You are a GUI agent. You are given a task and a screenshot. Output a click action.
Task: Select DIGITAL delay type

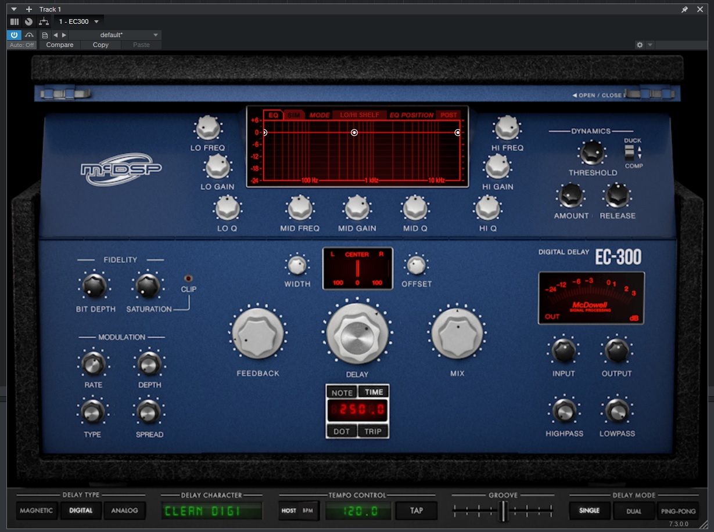pos(81,511)
